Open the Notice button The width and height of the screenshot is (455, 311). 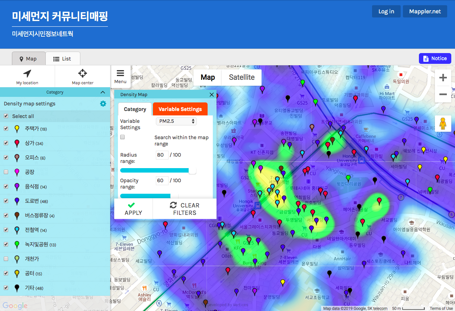click(435, 58)
